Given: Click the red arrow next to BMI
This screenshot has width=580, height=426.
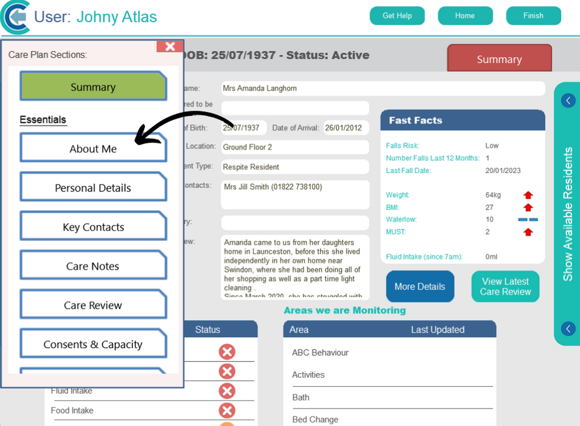Looking at the screenshot, I should pos(528,208).
